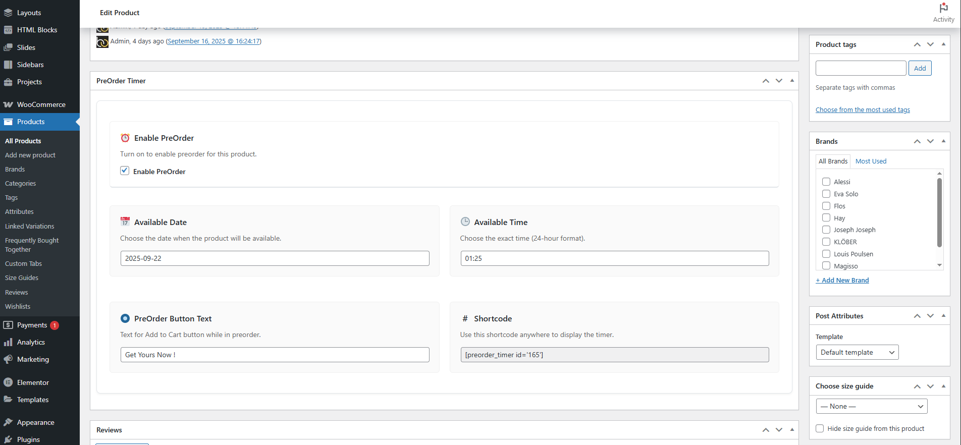Click the Slides sidebar icon
The height and width of the screenshot is (445, 961).
(8, 47)
